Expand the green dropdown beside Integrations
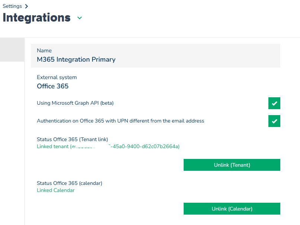Screen dimensions: 300x225 (80, 18)
